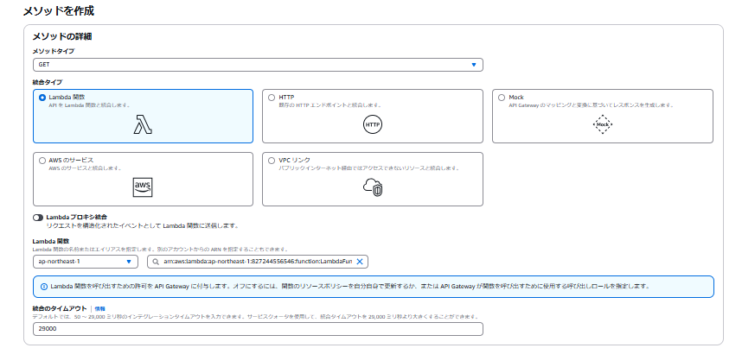Viewport: 742px width, 348px height.
Task: Click the info icon in the blue notice
Action: [44, 287]
